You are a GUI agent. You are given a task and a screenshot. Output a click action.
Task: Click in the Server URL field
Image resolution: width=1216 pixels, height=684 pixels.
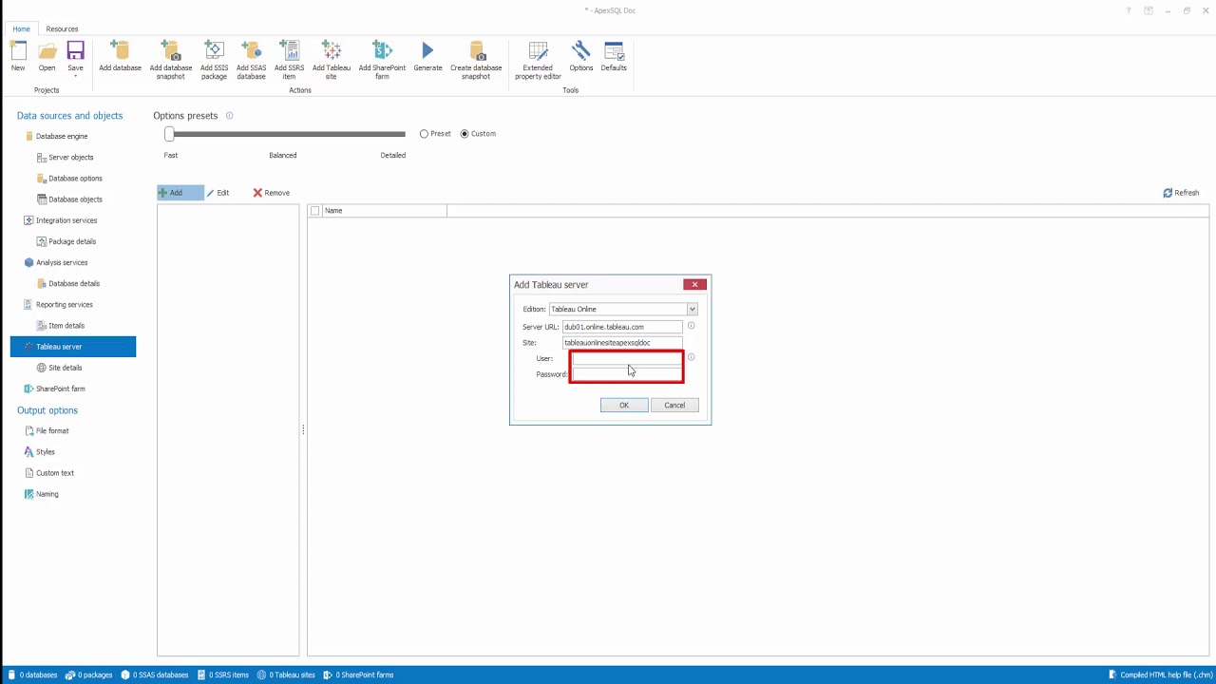tap(622, 327)
